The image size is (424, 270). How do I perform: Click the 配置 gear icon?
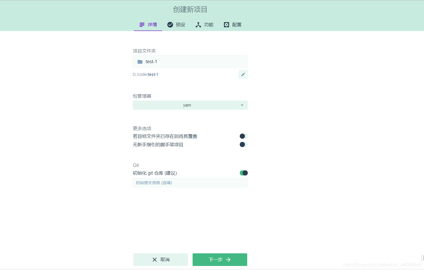[x=226, y=25]
